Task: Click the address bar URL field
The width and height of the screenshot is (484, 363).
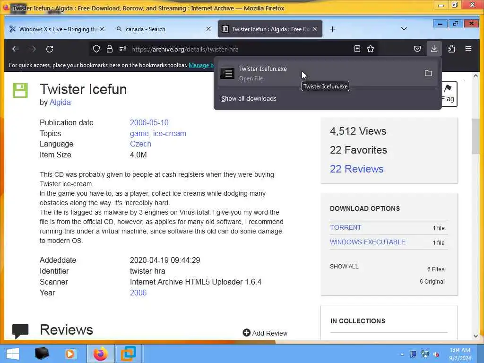Action: tap(234, 49)
